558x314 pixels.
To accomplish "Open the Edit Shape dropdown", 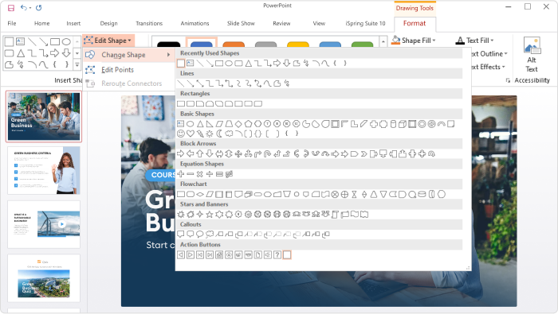I will tap(108, 41).
